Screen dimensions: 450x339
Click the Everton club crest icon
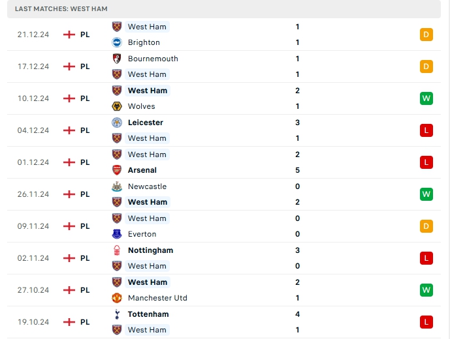(118, 234)
